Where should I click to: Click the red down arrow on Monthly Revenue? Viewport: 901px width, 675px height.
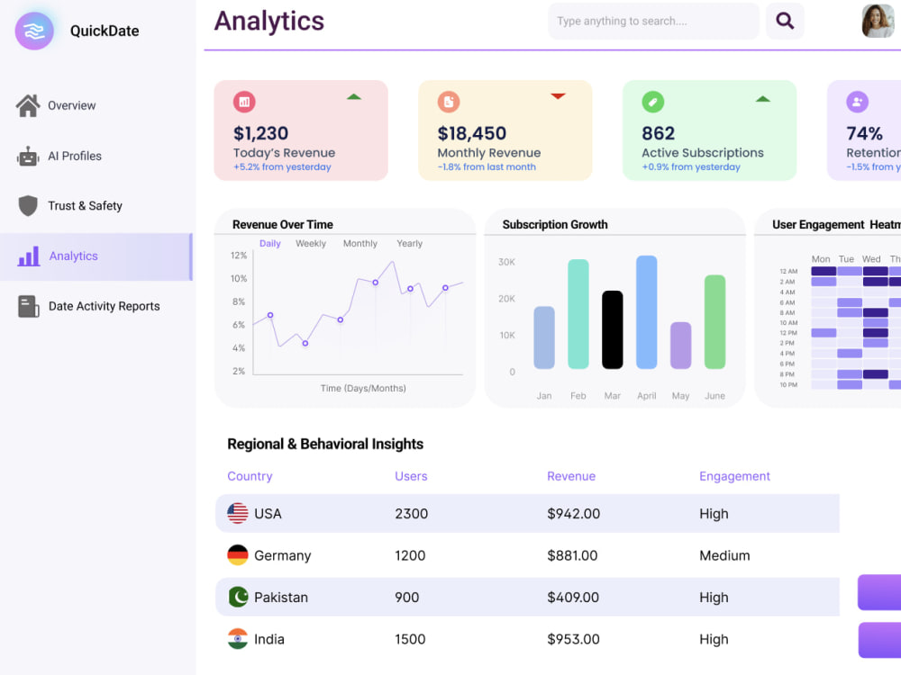click(558, 96)
